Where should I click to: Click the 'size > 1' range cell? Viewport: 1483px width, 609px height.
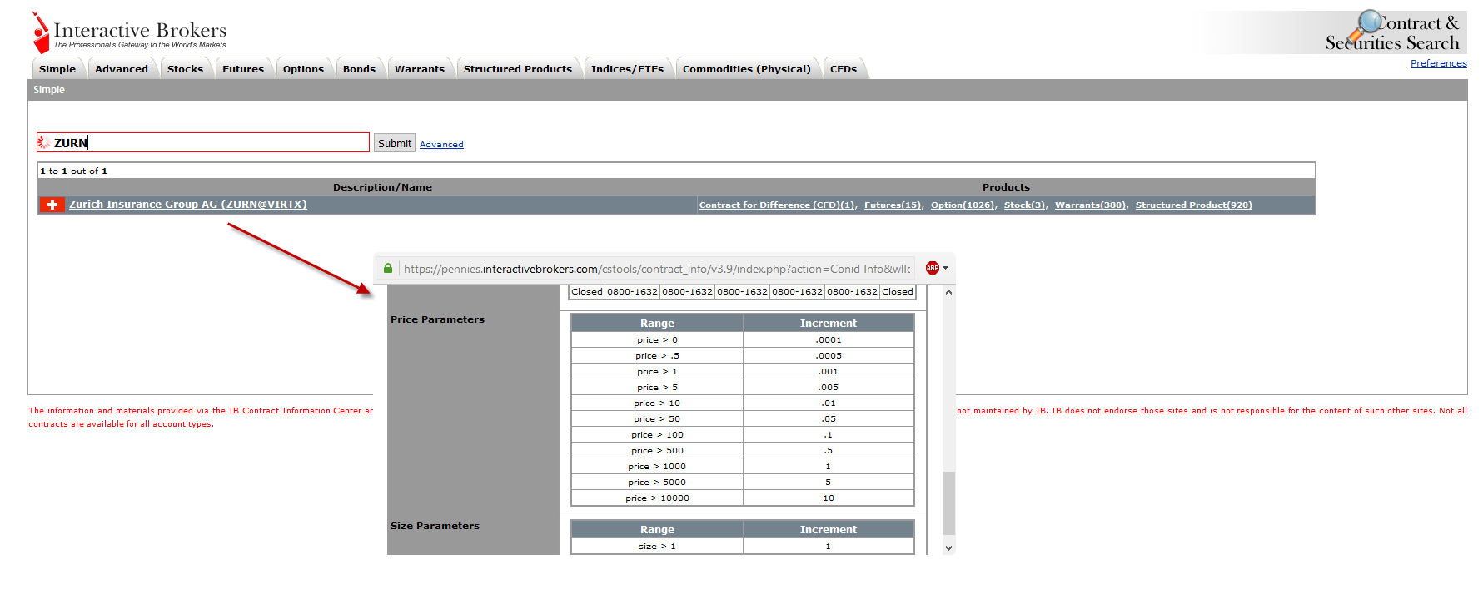tap(657, 546)
